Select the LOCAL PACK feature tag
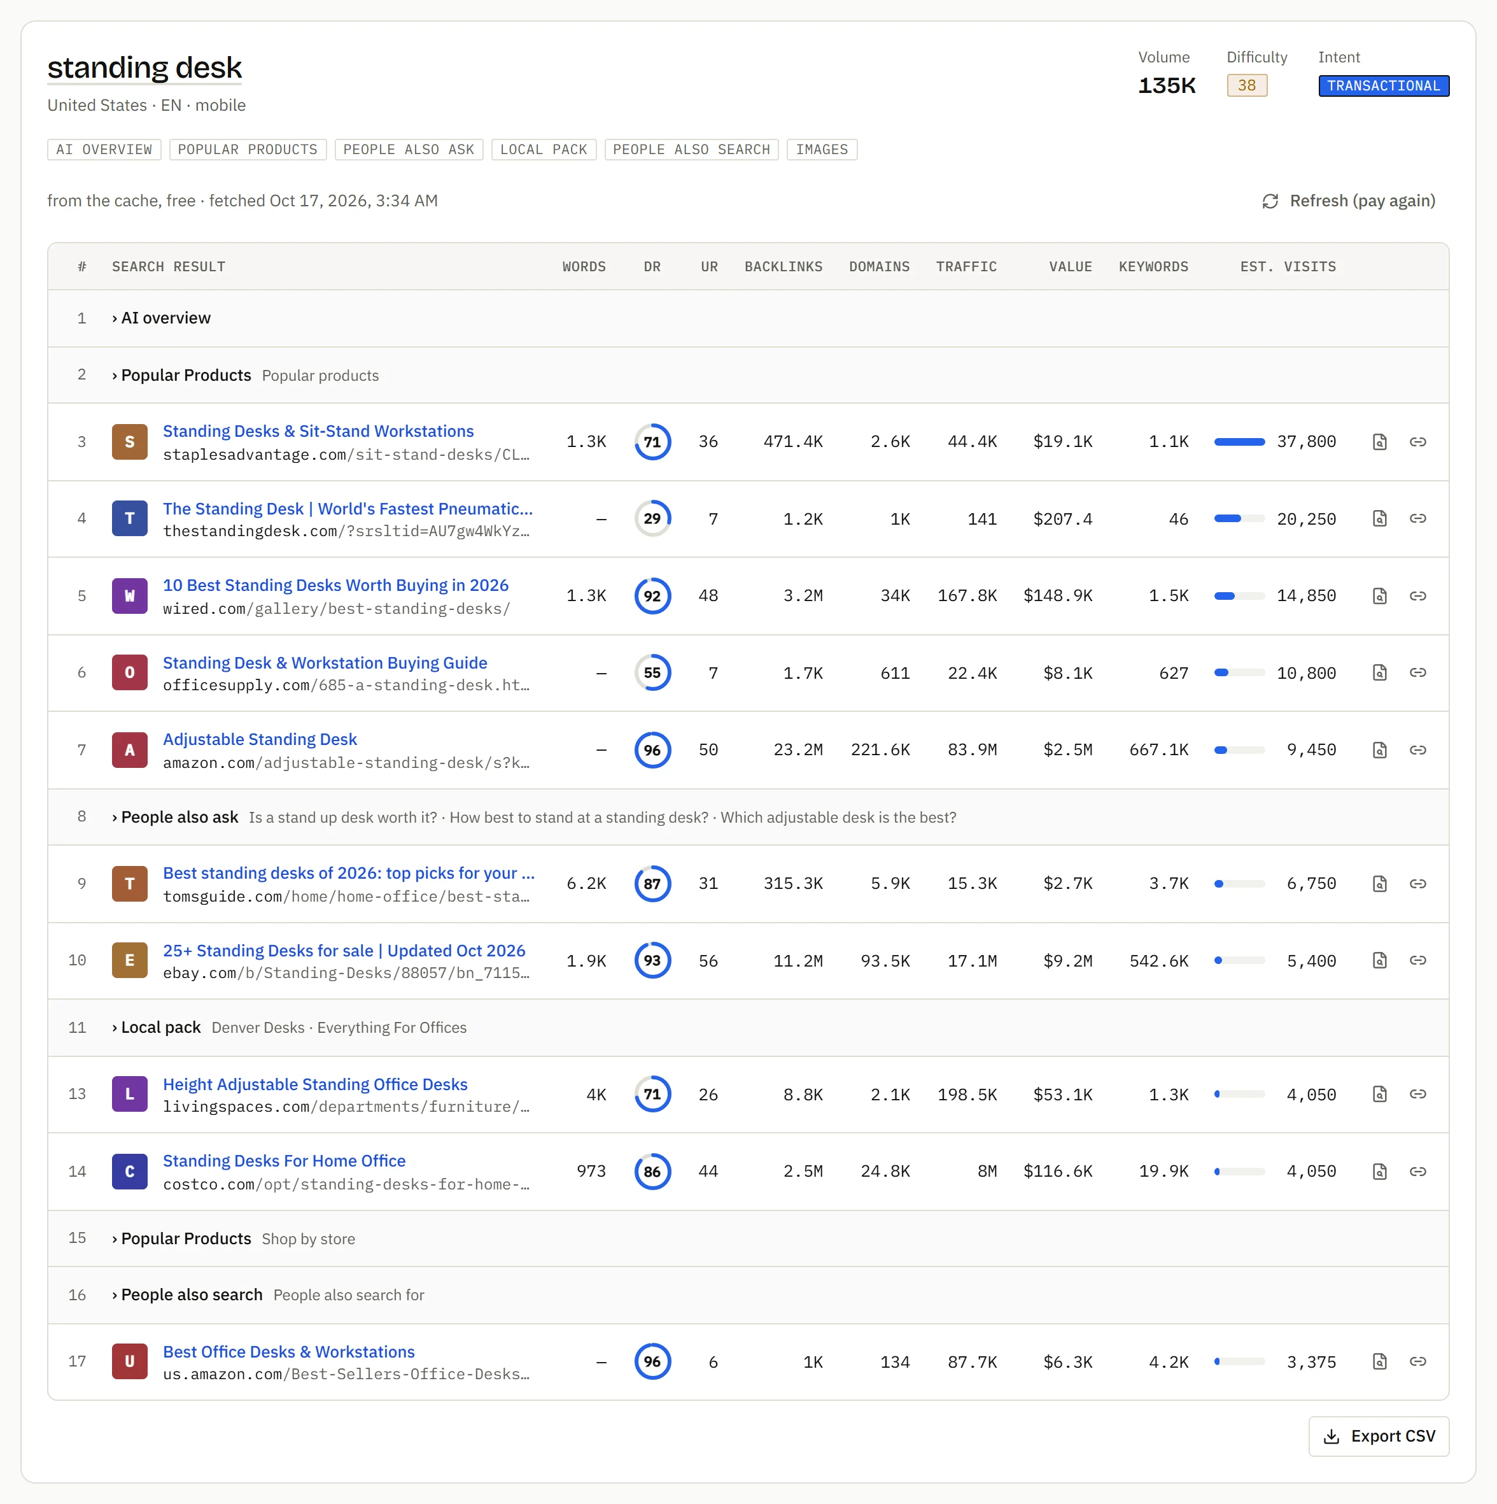This screenshot has height=1504, width=1497. pos(544,150)
